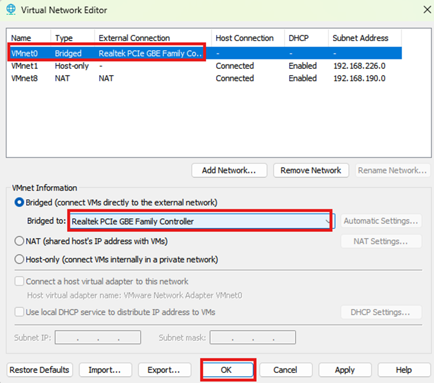Click Restore Defaults
434x383 pixels.
pyautogui.click(x=39, y=370)
